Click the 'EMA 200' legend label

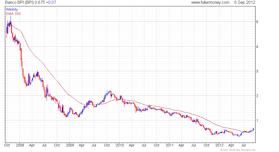(13, 14)
